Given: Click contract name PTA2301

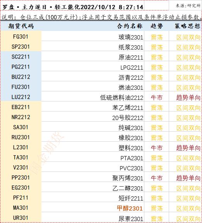Looking at the screenshot, I should [x=132, y=158].
